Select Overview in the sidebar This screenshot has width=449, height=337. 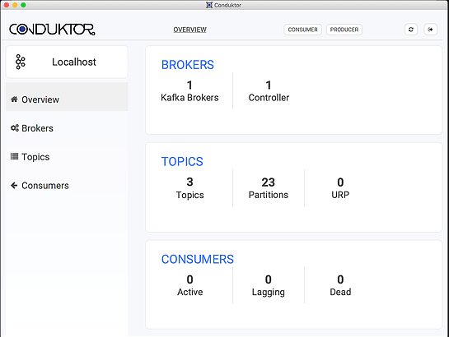tap(67, 97)
